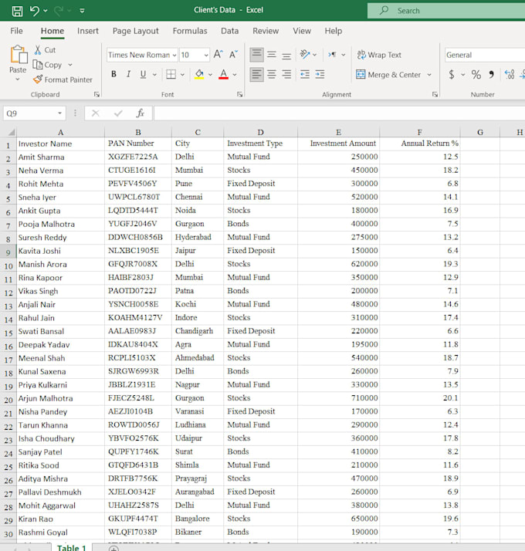Open the Formulas ribbon tab
The height and width of the screenshot is (551, 525).
coord(190,31)
